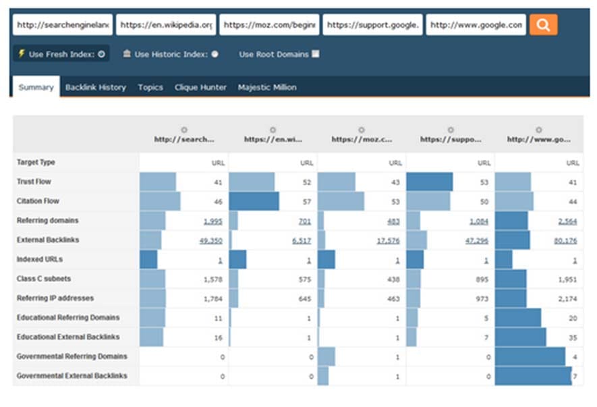The width and height of the screenshot is (597, 407).
Task: Click the searchengineland URL input field
Action: click(x=63, y=25)
